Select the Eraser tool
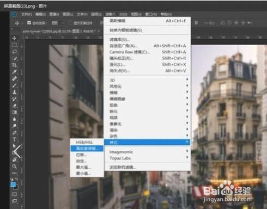Viewport: 267px width, 209px height. coord(14,106)
